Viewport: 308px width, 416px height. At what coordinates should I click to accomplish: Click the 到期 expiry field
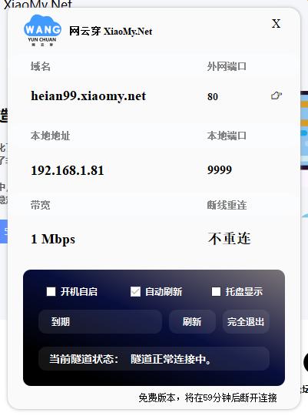click(101, 322)
